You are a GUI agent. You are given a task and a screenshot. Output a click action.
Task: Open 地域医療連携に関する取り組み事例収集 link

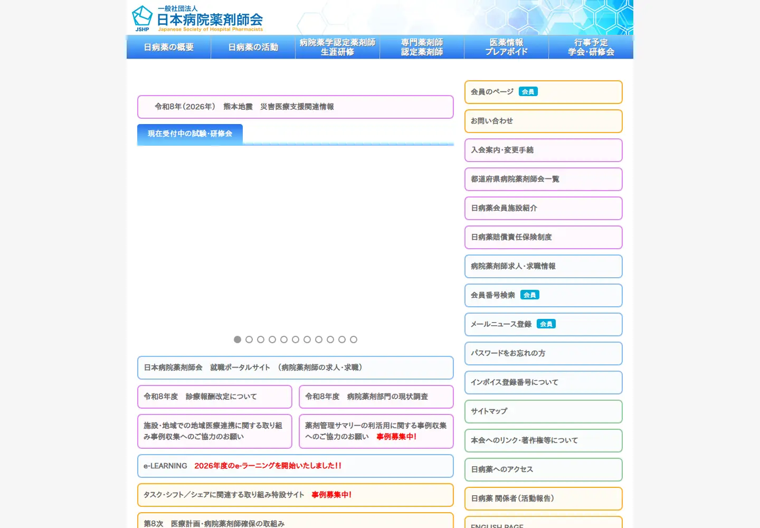(215, 431)
